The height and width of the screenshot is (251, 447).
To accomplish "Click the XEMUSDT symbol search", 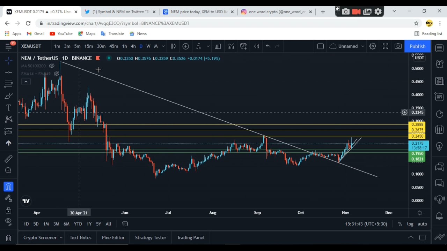I will tap(31, 46).
